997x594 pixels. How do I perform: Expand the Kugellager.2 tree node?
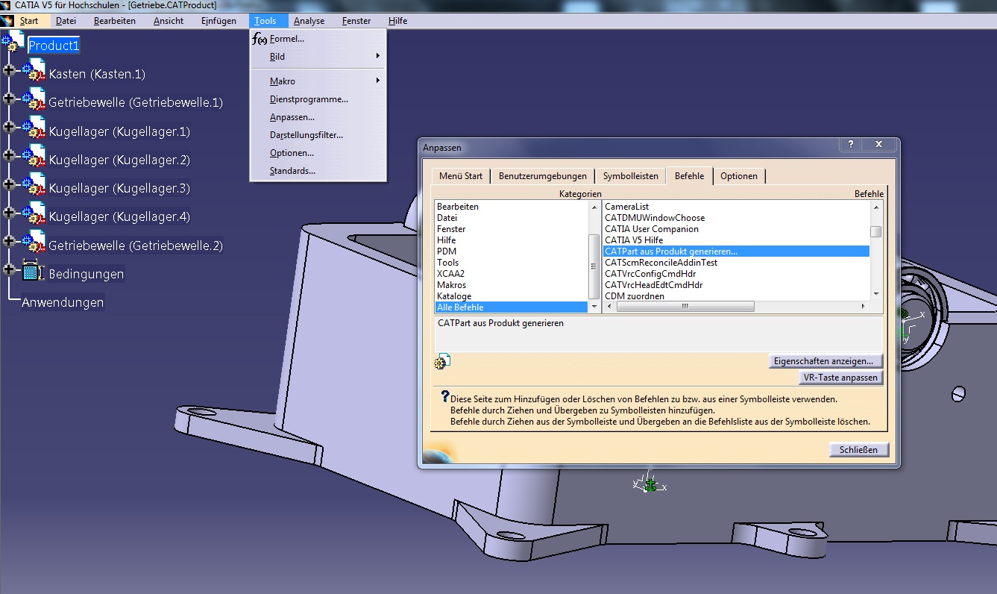[x=9, y=155]
